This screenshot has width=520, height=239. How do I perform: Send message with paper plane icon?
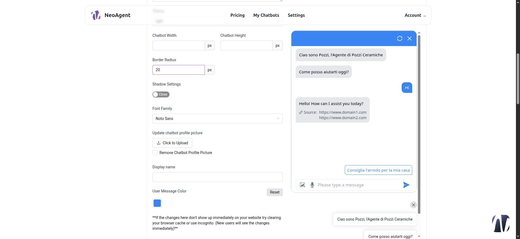point(406,185)
